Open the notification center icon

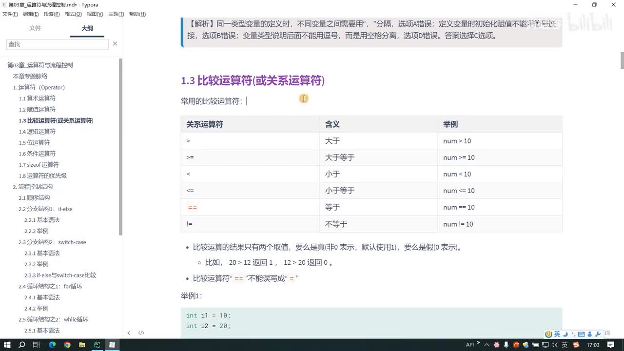(611, 345)
